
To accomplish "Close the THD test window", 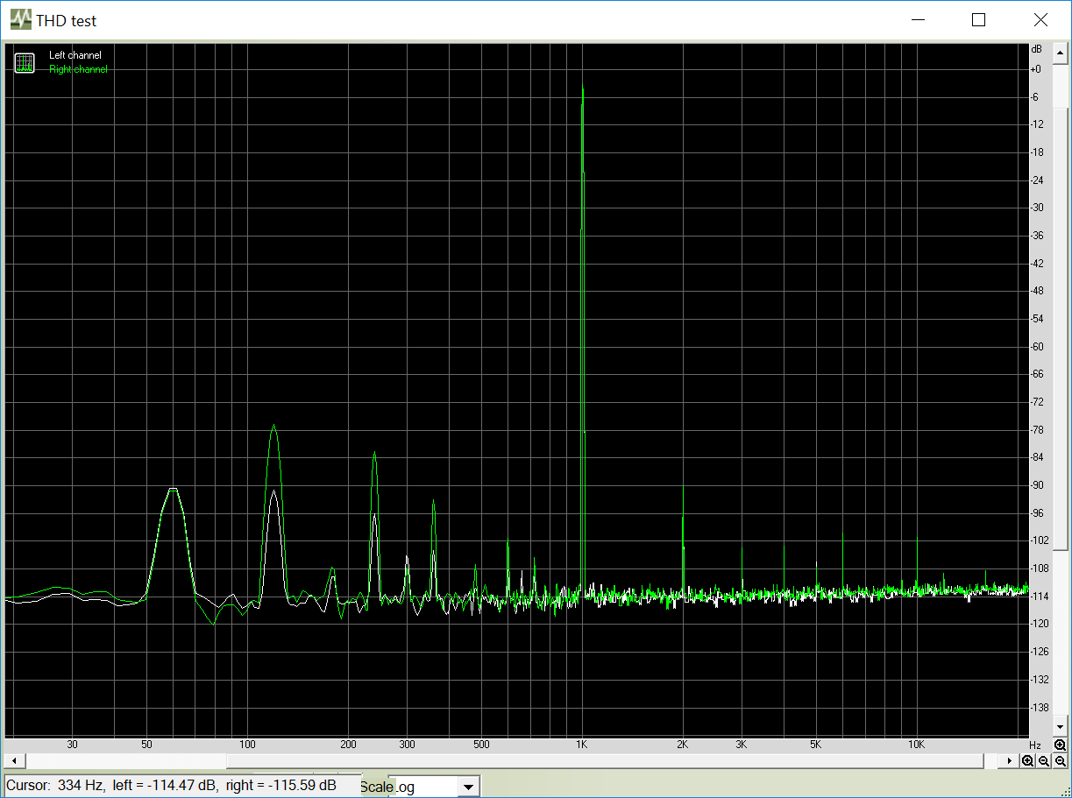I will pos(1040,19).
